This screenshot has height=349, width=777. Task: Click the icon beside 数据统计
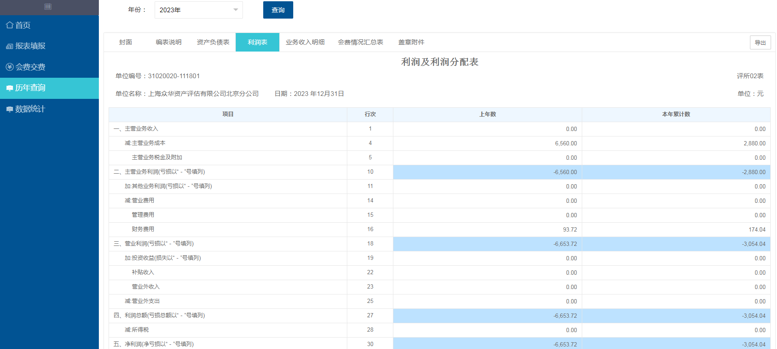(10, 109)
